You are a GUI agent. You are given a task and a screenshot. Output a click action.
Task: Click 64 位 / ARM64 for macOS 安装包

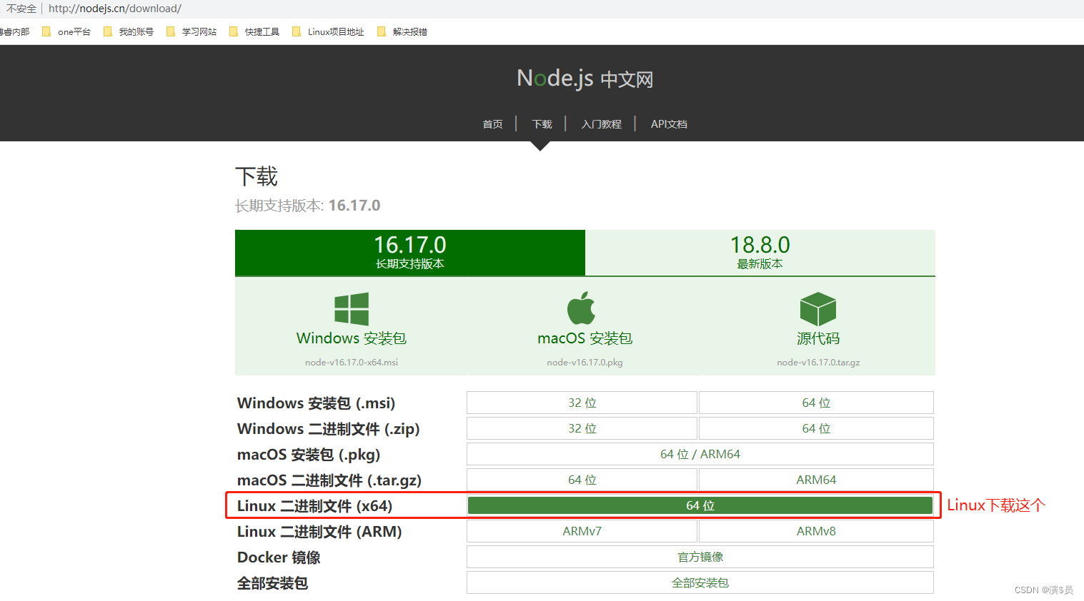pos(700,454)
